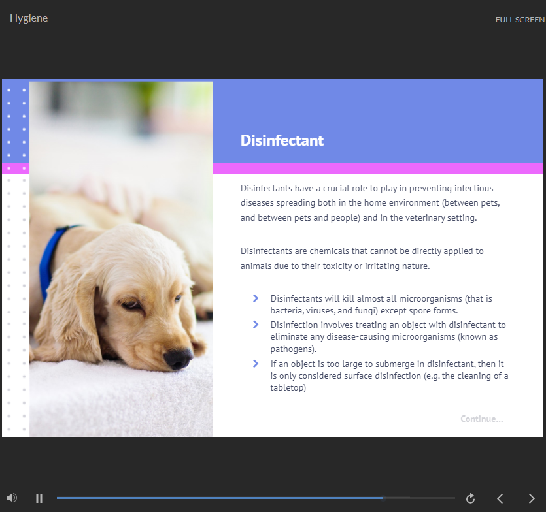The width and height of the screenshot is (546, 512).
Task: Pause the slide playback
Action: [39, 498]
